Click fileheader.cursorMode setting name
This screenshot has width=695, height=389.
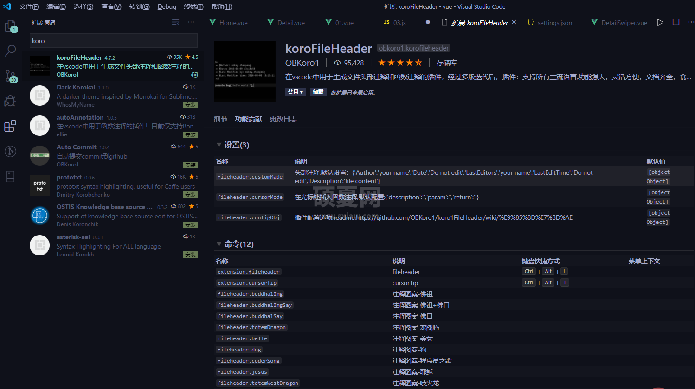tap(250, 197)
